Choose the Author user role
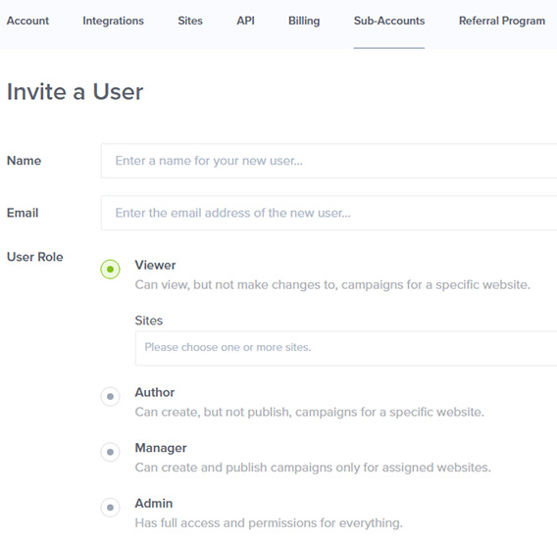The image size is (557, 541). tap(110, 396)
